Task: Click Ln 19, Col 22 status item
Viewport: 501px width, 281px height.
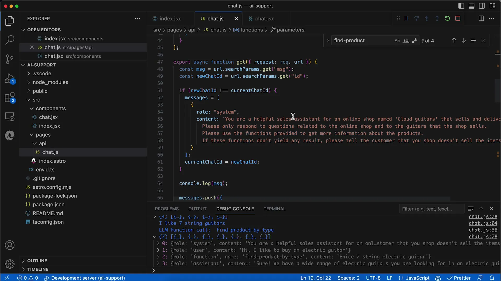Action: [x=316, y=278]
